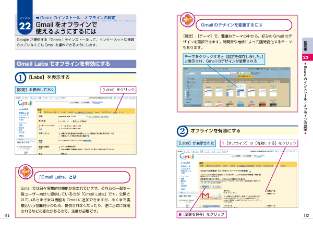Enable the second lab's radio below Offline in step 2
The image size is (313, 233).
[266, 206]
